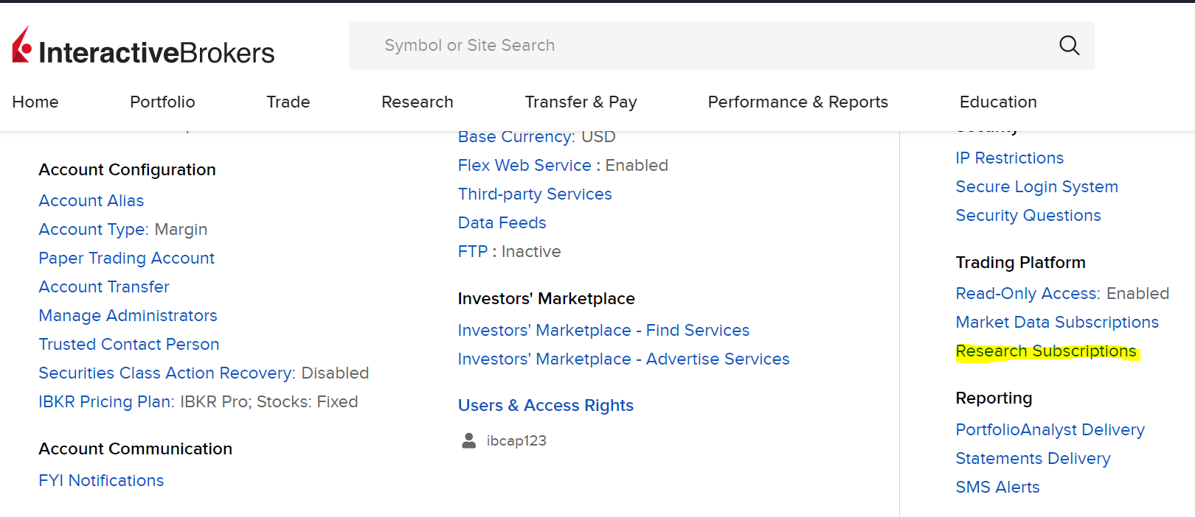The width and height of the screenshot is (1195, 517).
Task: Open the Secure Login System link
Action: coord(1036,187)
